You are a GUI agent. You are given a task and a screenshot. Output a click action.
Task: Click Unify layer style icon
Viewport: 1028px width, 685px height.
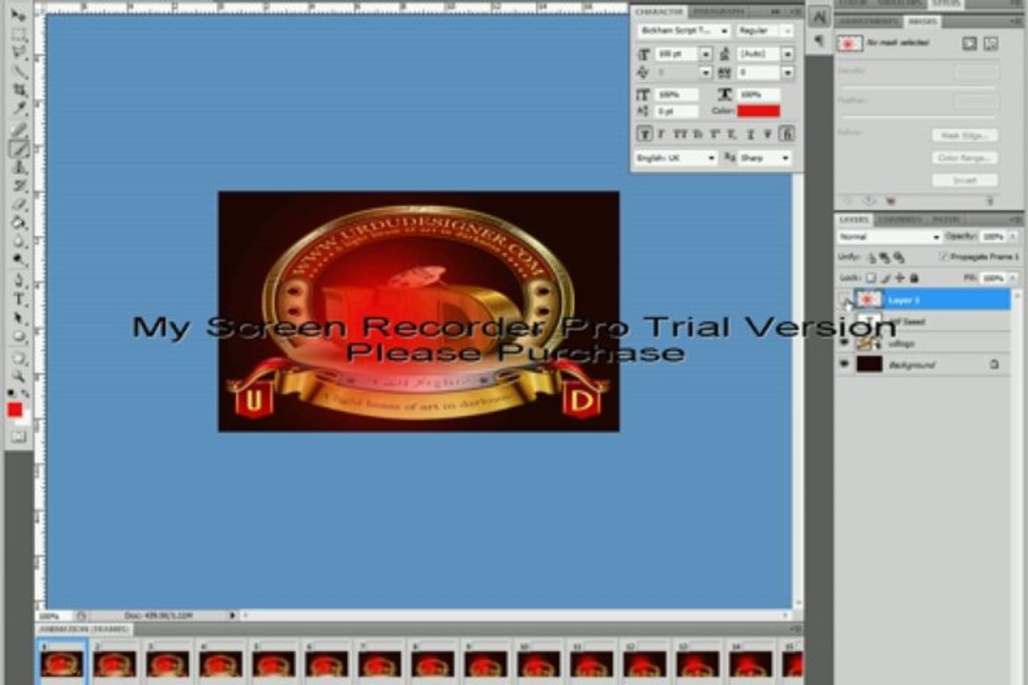899,257
